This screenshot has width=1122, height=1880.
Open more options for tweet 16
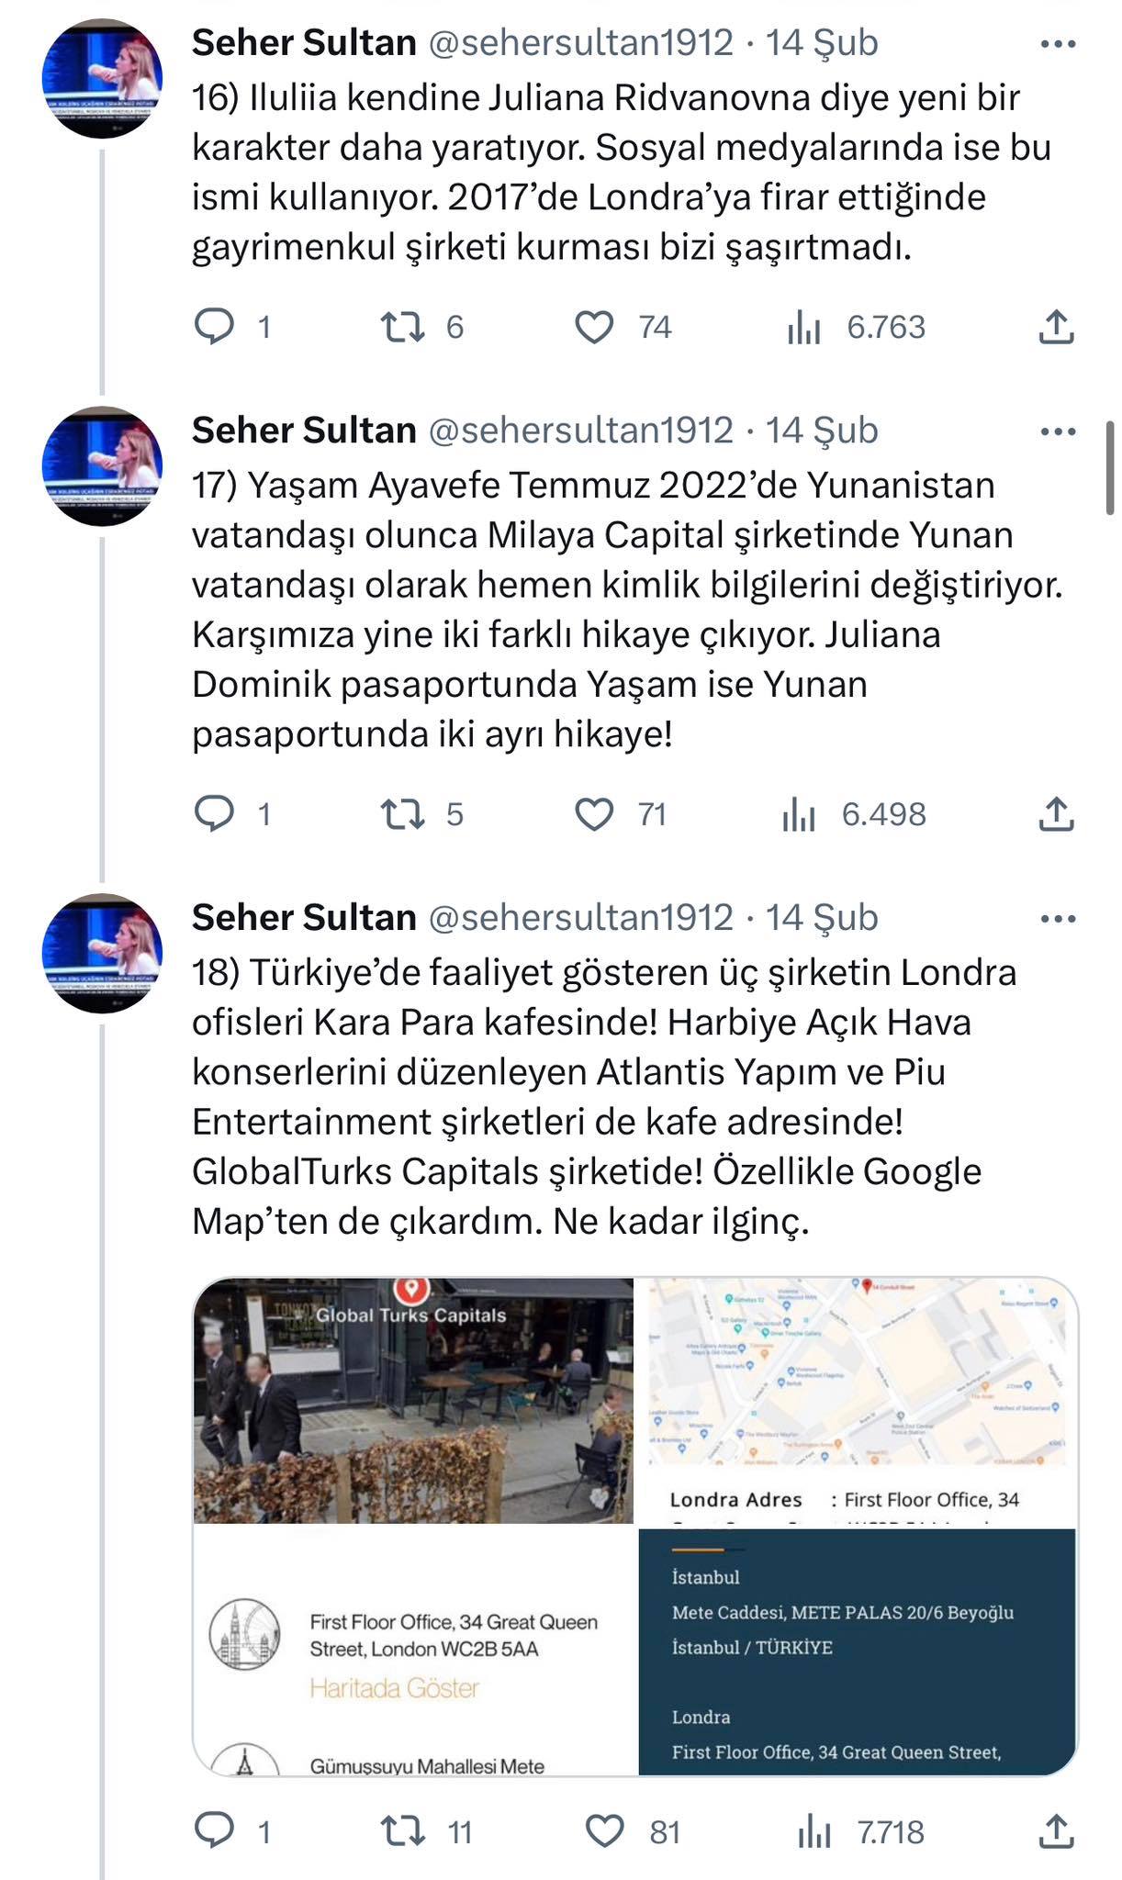tap(1058, 43)
